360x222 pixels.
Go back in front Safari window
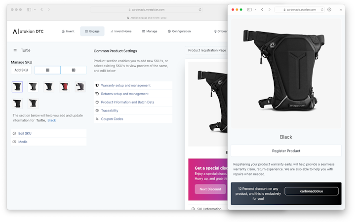[262, 10]
